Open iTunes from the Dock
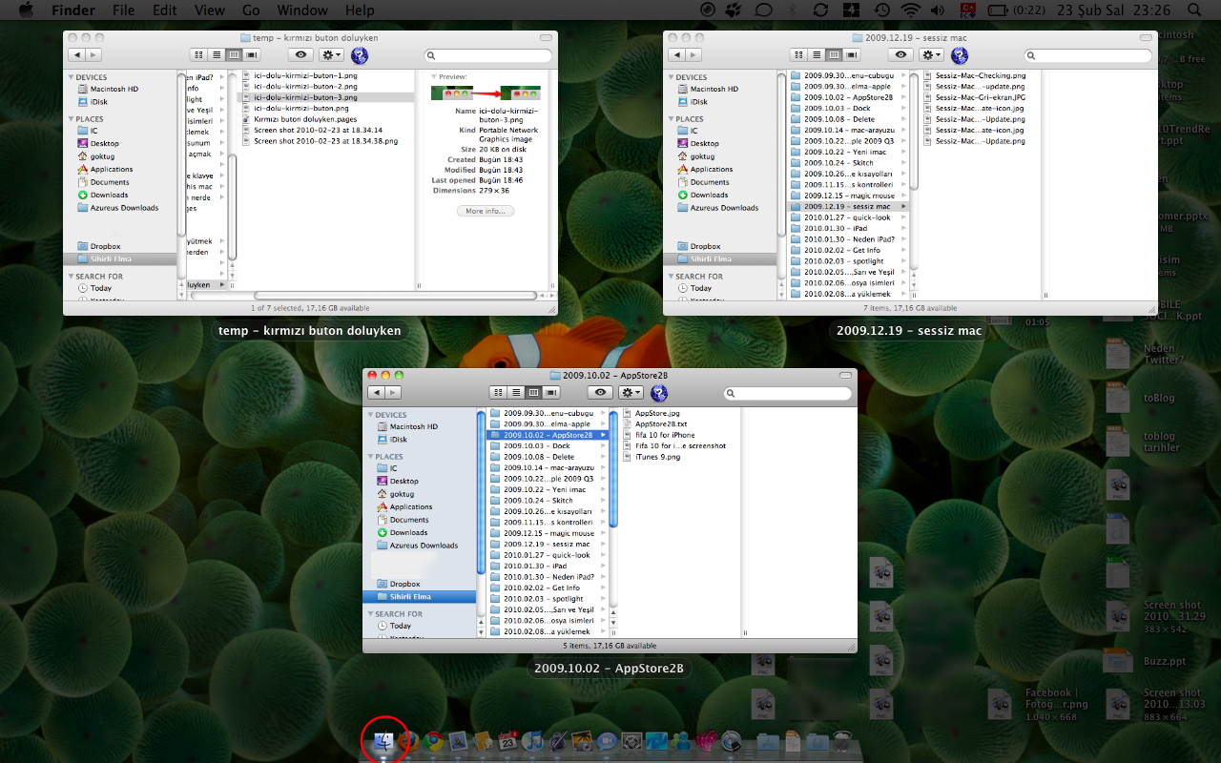1221x763 pixels. tap(533, 741)
